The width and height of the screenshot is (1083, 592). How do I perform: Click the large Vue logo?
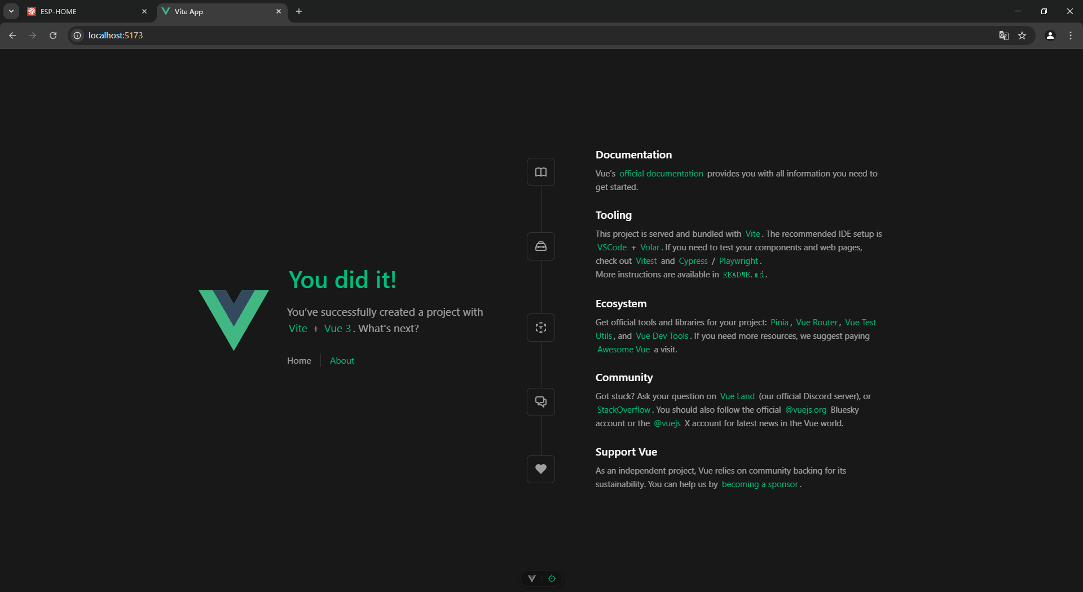234,320
